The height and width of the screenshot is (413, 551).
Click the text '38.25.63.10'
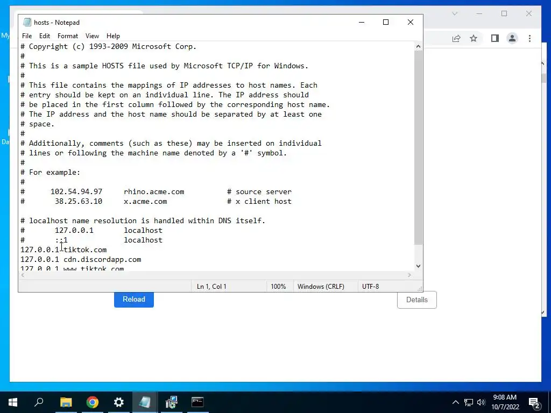click(x=79, y=202)
